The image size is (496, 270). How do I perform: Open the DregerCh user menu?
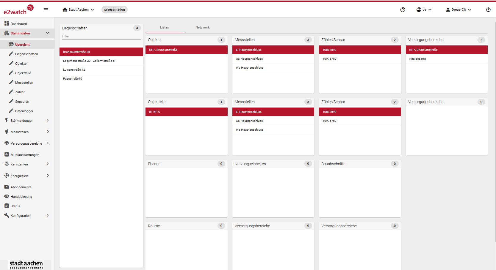458,10
